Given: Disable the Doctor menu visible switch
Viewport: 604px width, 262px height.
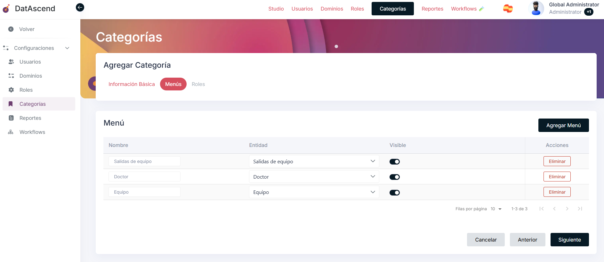Looking at the screenshot, I should point(394,177).
